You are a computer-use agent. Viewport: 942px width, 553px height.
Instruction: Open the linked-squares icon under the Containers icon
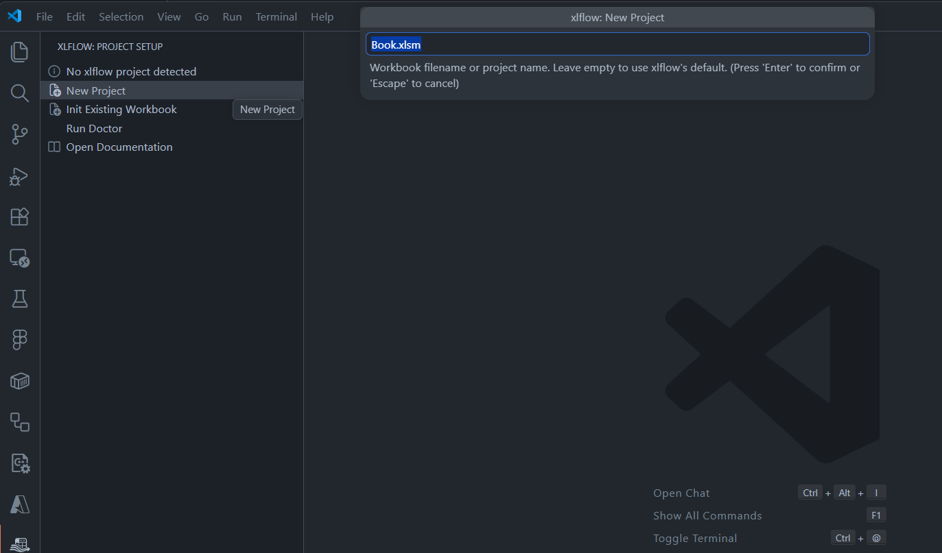pos(20,422)
